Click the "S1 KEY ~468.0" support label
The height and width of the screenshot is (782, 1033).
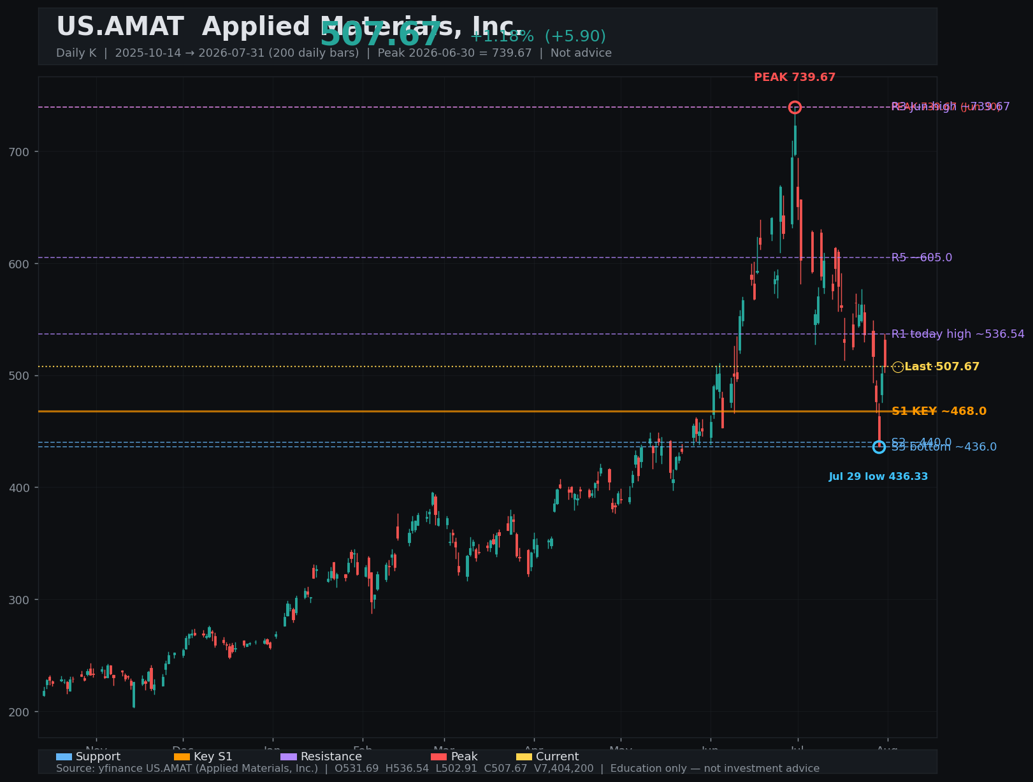[x=939, y=411]
